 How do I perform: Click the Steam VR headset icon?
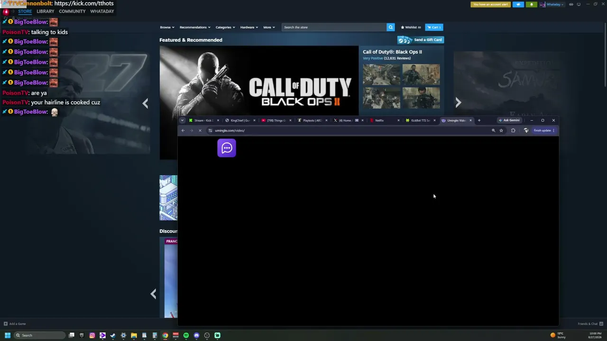[571, 4]
